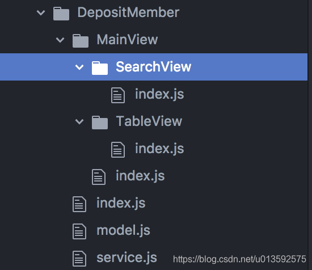This screenshot has width=312, height=270.
Task: Click the service.js file icon
Action: [79, 259]
